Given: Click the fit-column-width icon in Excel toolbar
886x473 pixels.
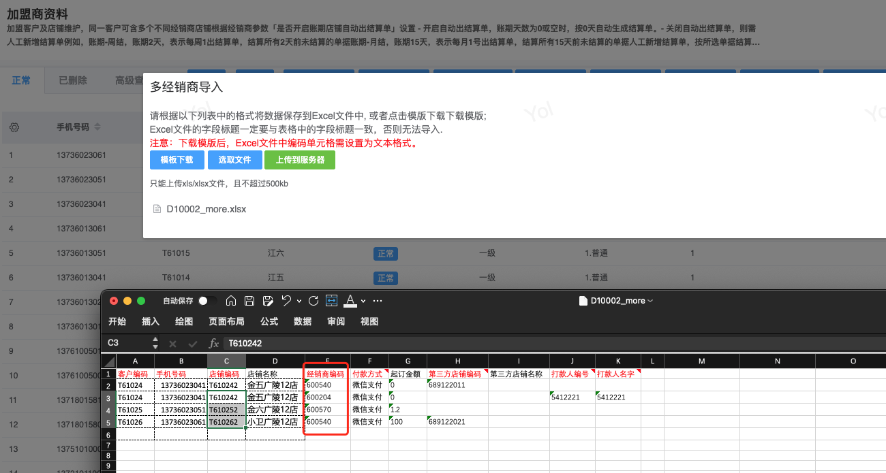Looking at the screenshot, I should (332, 301).
